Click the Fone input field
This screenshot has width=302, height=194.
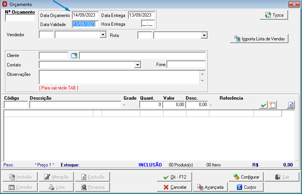[x=186, y=64]
